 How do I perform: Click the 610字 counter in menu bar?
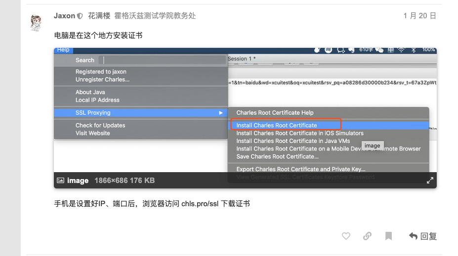click(x=366, y=50)
